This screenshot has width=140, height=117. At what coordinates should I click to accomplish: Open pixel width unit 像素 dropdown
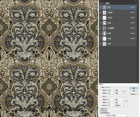tap(119, 90)
